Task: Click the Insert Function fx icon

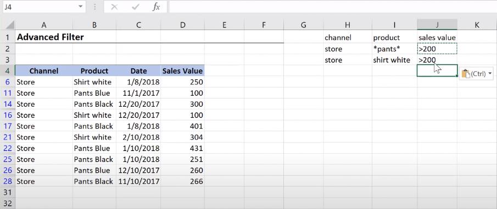Action: (156, 7)
